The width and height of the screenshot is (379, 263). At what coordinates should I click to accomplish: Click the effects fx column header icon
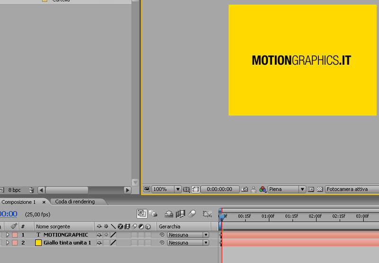pos(120,227)
